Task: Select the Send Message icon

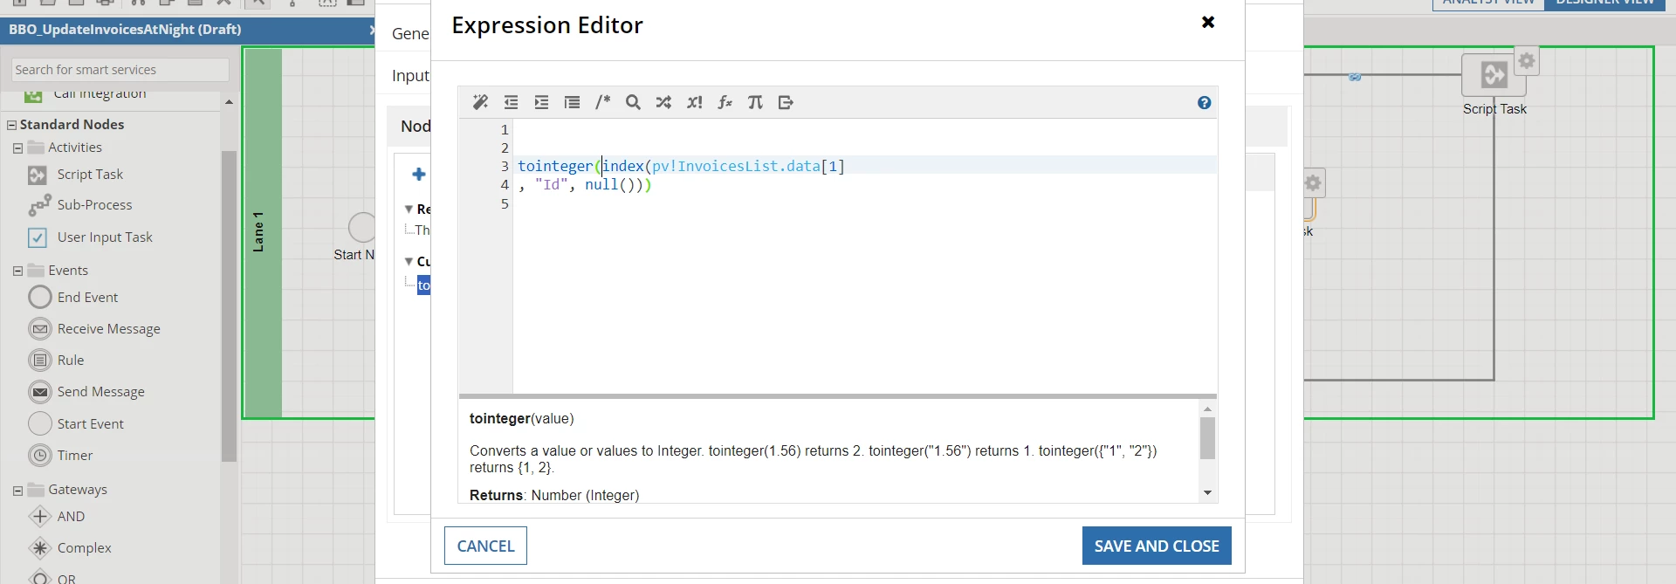Action: 40,392
